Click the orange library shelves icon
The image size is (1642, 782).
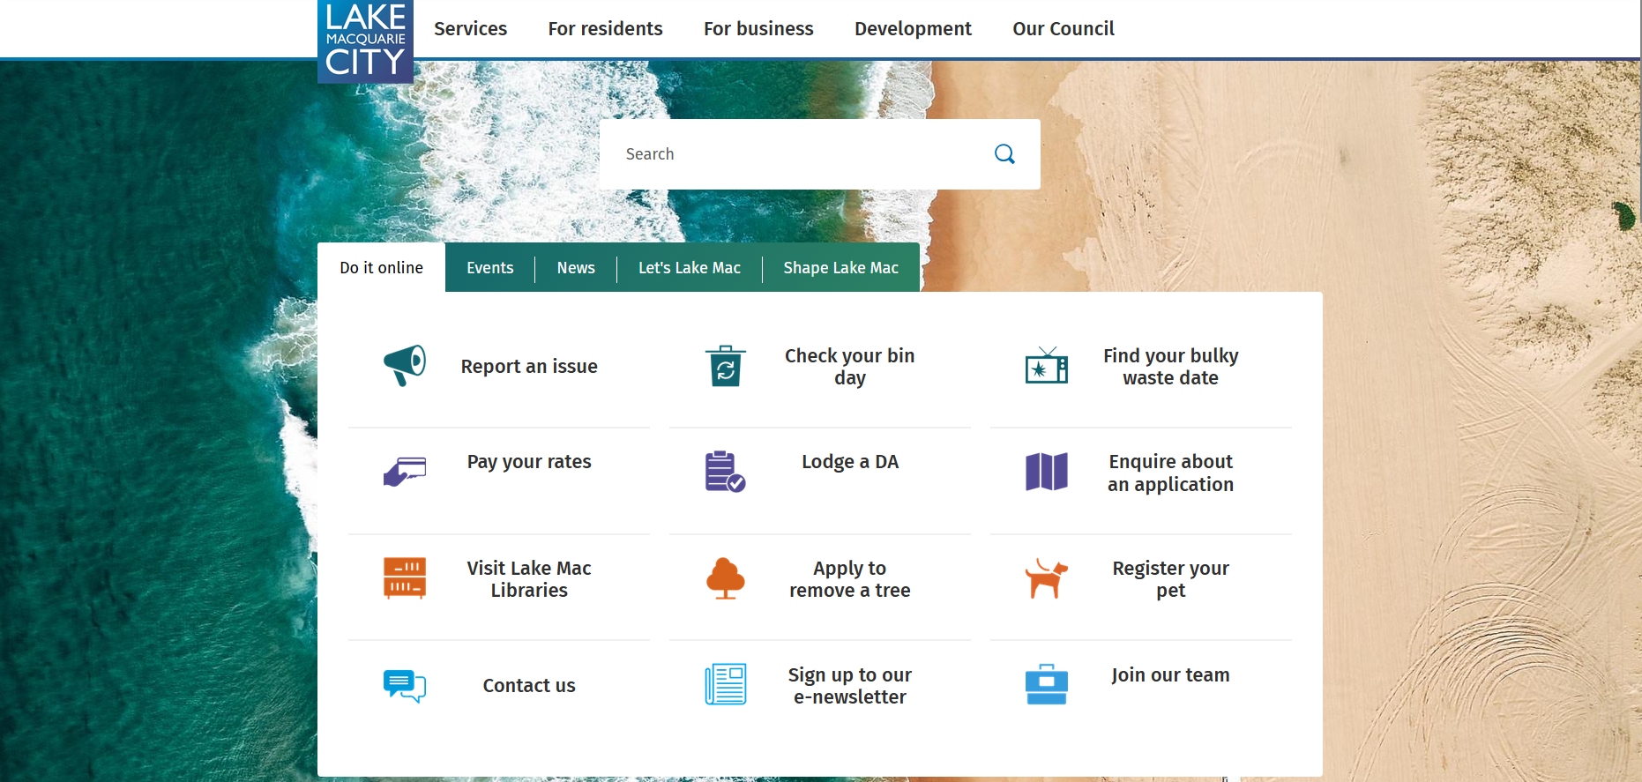(405, 578)
